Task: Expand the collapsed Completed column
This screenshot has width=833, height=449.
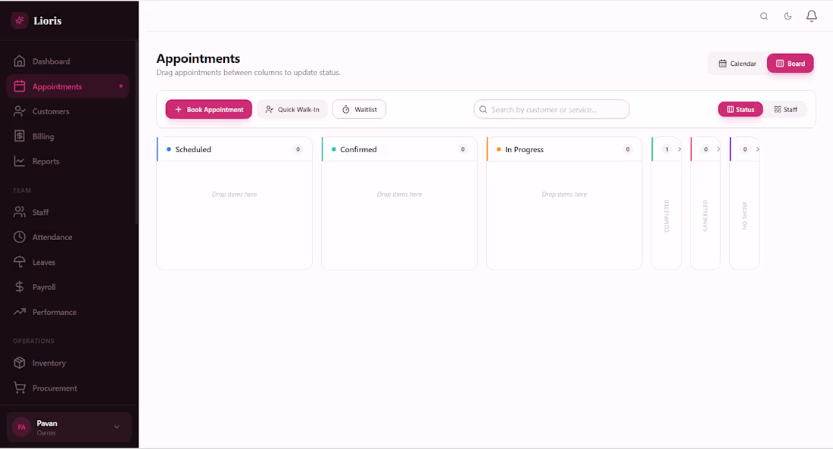Action: point(679,149)
